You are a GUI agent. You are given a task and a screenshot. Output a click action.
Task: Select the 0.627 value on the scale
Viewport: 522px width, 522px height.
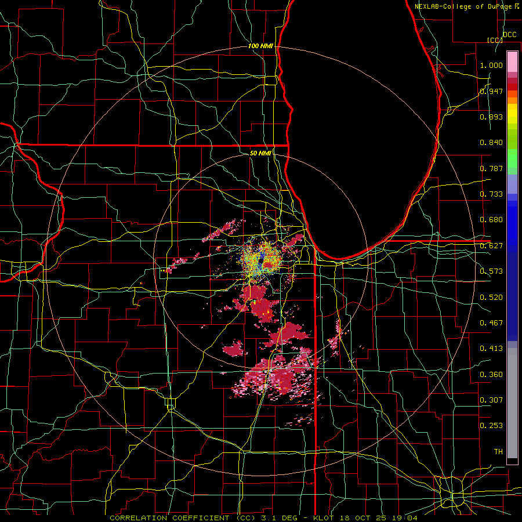coord(491,246)
